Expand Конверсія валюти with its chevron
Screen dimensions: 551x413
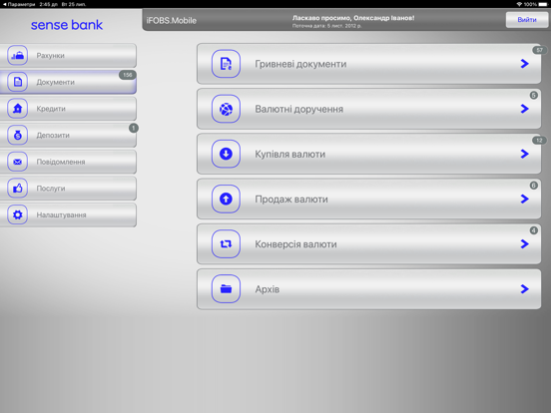pyautogui.click(x=525, y=243)
